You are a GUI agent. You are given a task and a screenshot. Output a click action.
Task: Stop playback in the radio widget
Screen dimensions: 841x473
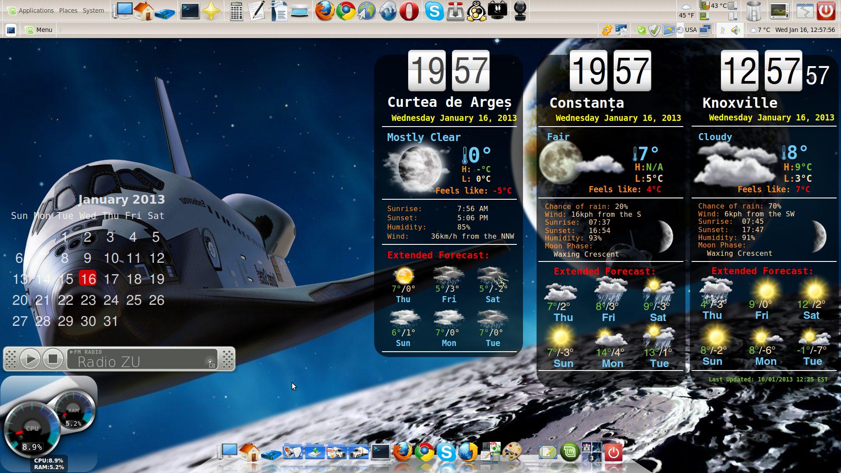[53, 359]
